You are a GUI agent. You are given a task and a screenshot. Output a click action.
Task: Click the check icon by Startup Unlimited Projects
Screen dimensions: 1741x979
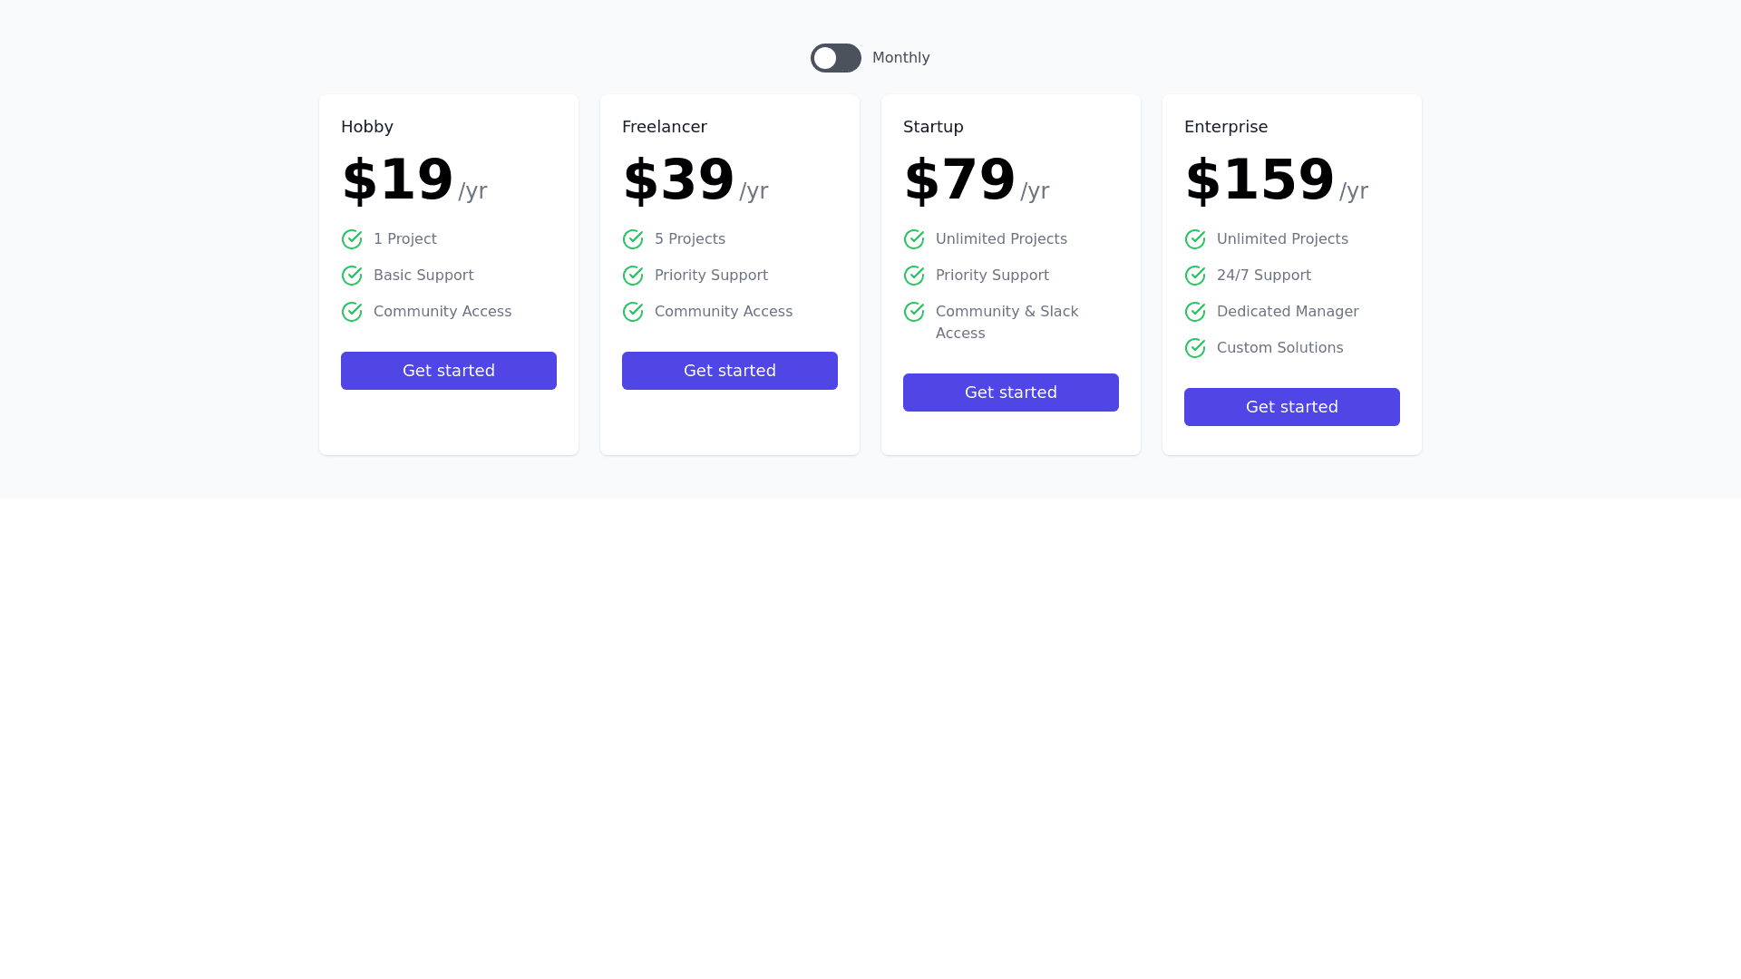click(914, 239)
